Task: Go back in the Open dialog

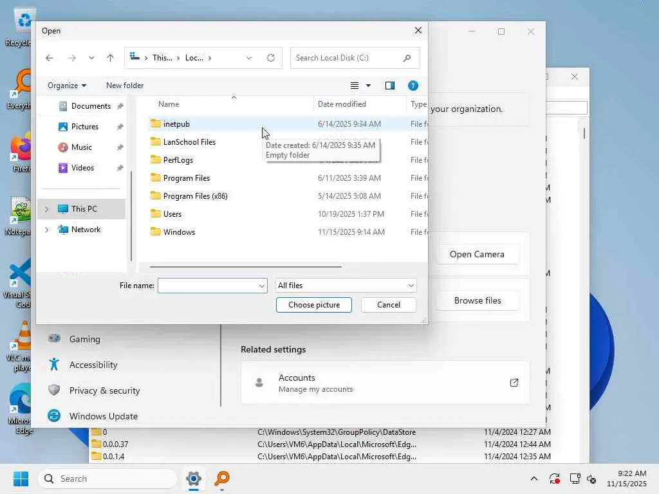Action: [x=50, y=58]
